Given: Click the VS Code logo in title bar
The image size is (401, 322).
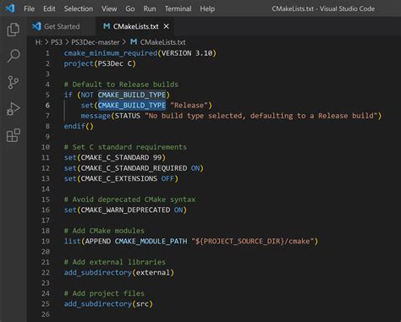Looking at the screenshot, I should tap(10, 8).
